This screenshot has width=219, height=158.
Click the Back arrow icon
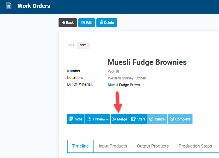coord(63,23)
